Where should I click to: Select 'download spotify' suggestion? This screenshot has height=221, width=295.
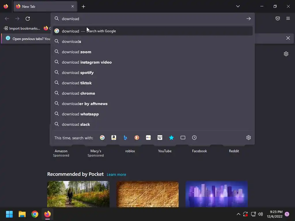[153, 73]
